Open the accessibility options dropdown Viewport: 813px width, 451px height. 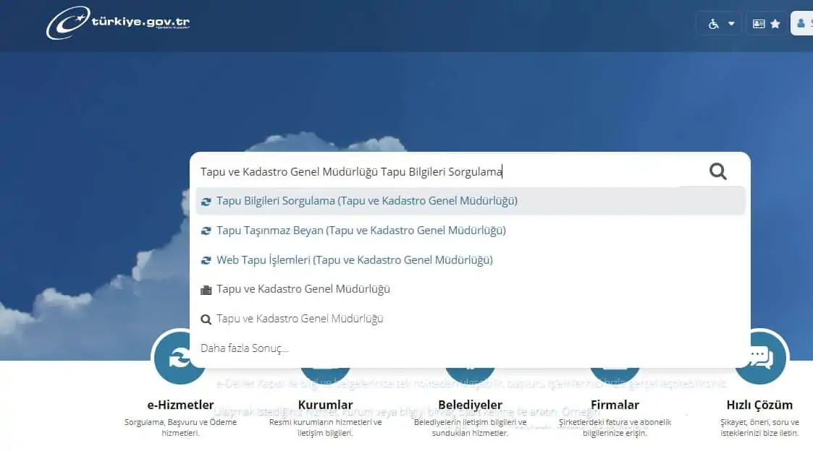(721, 24)
